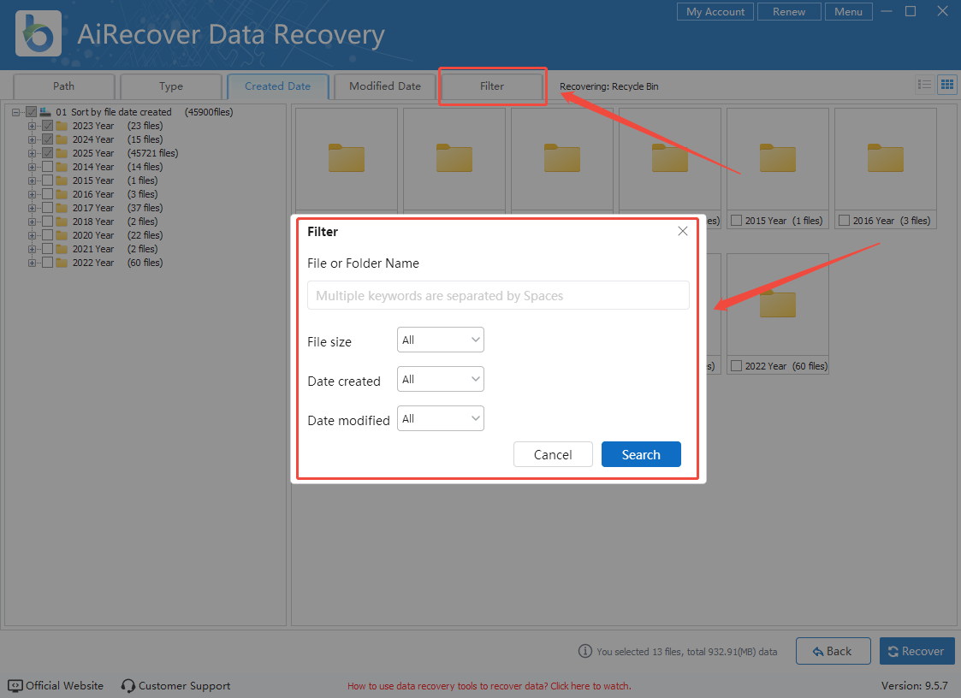Click Official Website monitor icon
This screenshot has height=698, width=961.
(x=15, y=686)
